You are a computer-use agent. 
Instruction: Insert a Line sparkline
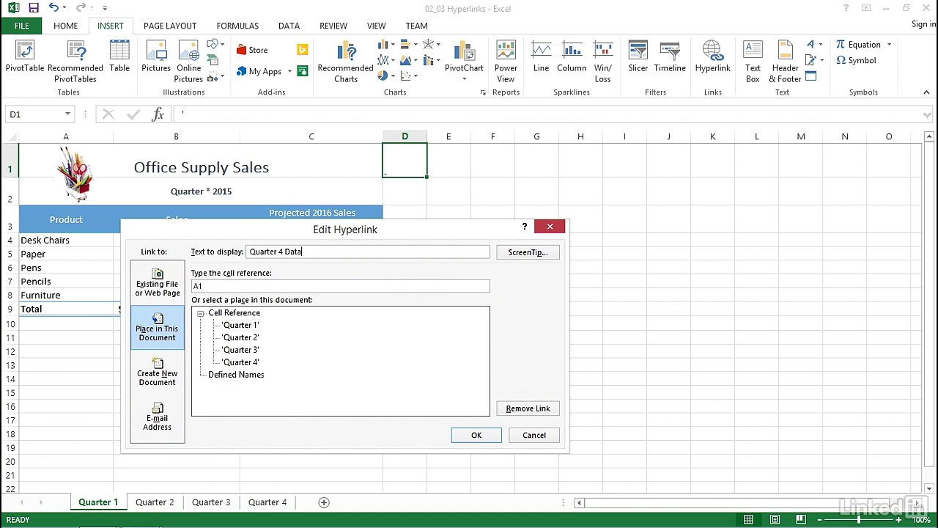541,57
